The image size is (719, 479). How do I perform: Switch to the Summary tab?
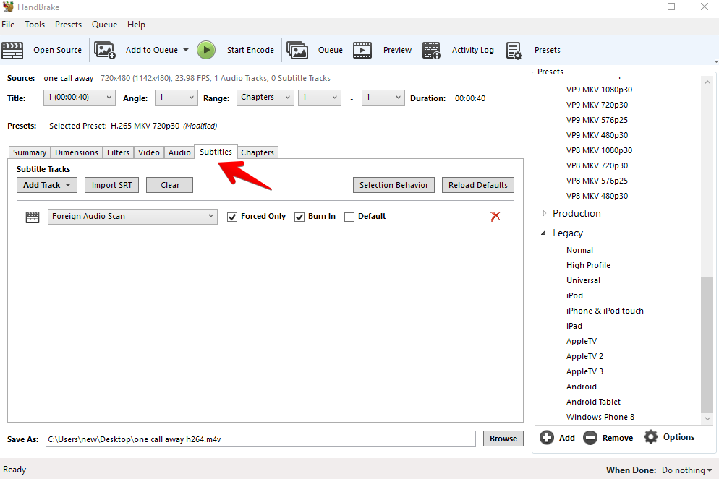tap(30, 152)
